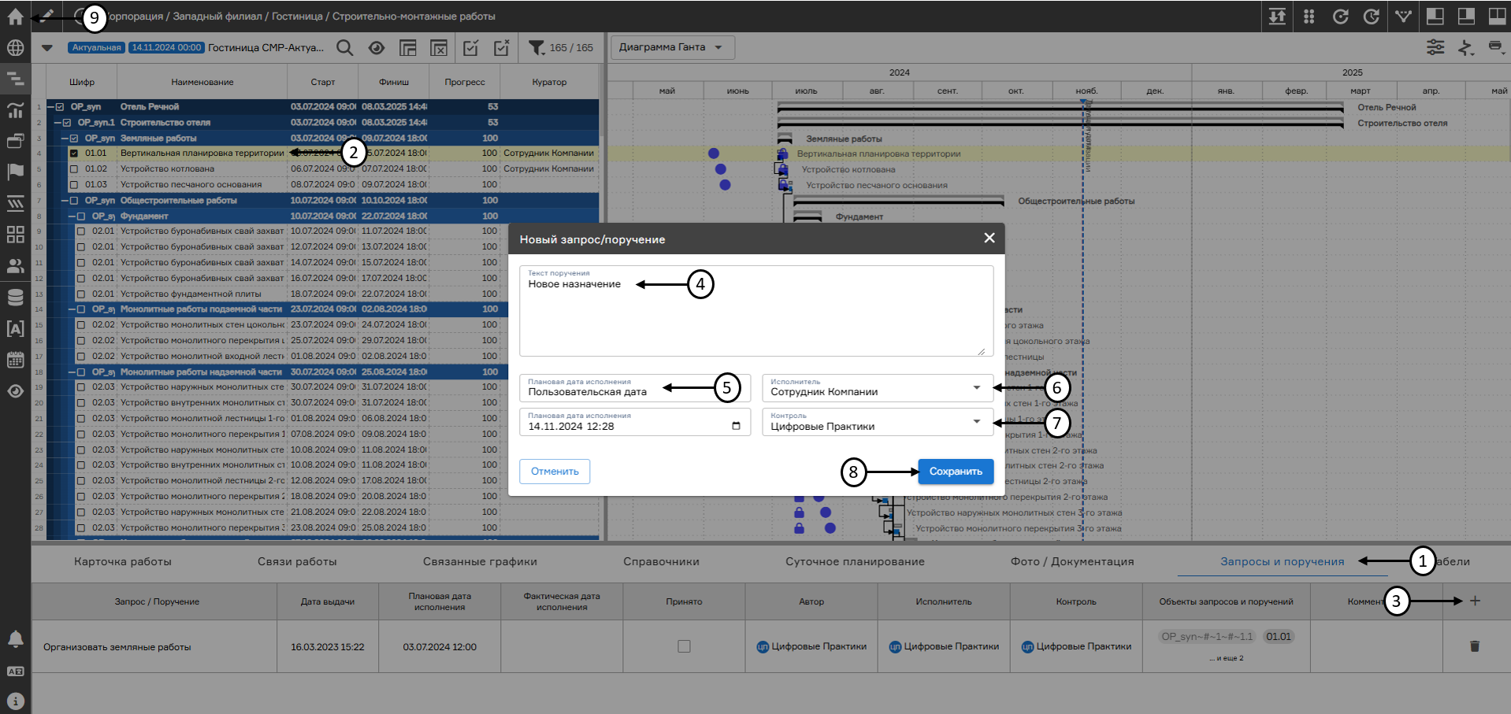Open the globe icon in the sidebar
The height and width of the screenshot is (714, 1511).
pos(15,47)
